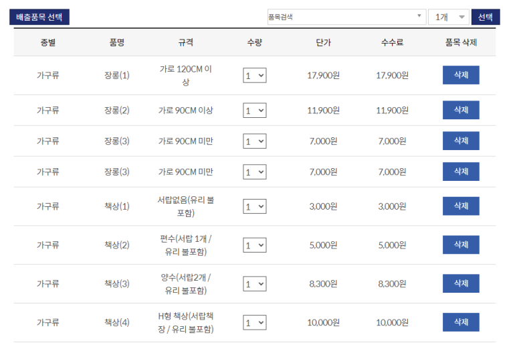Delete the first 장롱(3) row

(461, 141)
